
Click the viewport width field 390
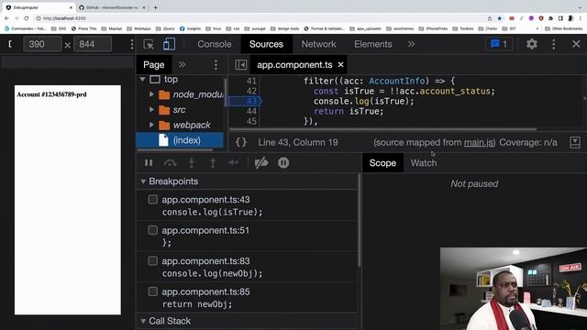click(42, 44)
